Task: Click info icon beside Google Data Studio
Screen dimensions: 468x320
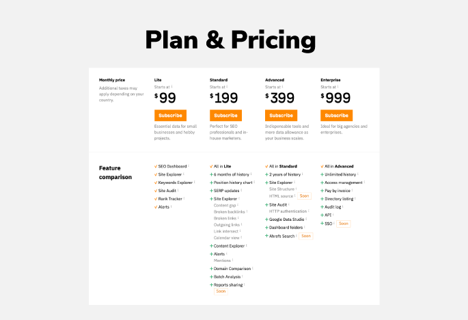Action: pos(307,219)
